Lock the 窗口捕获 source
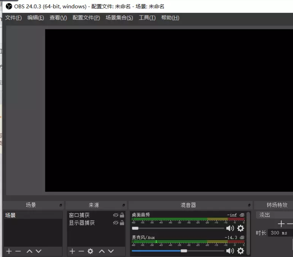This screenshot has height=257, width=293. click(122, 215)
